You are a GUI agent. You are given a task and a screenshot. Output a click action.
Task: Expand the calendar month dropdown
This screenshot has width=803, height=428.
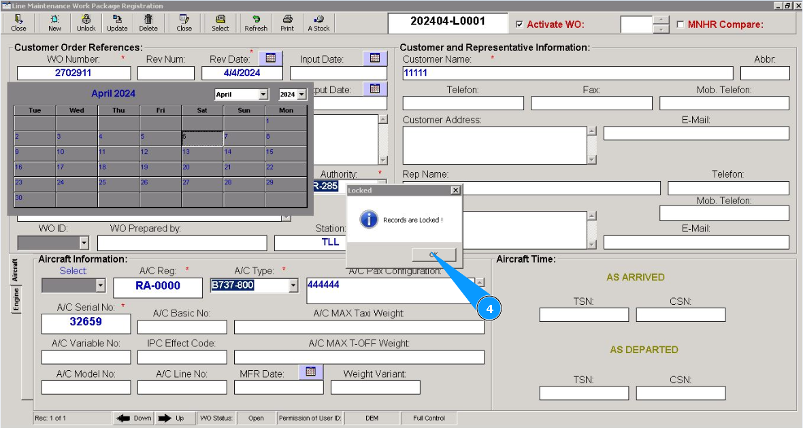point(263,95)
